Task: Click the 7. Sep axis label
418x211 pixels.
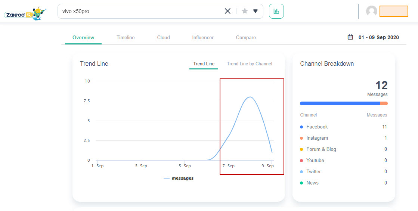Action: [x=229, y=166]
